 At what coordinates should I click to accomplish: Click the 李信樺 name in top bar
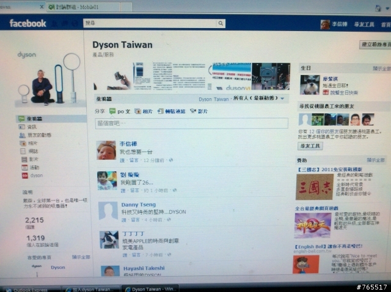(339, 24)
